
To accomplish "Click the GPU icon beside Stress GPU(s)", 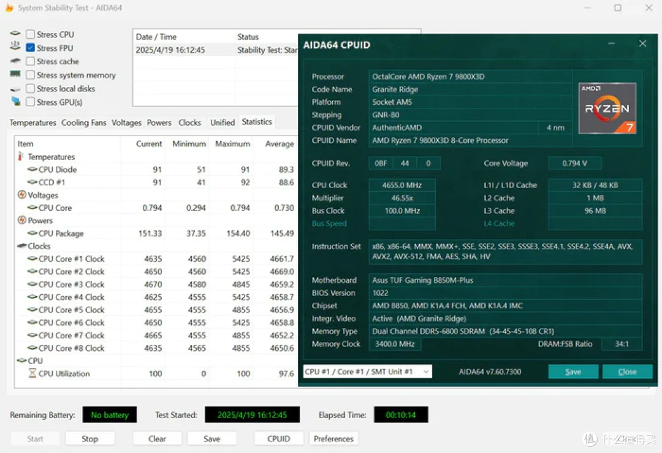I will pyautogui.click(x=16, y=101).
